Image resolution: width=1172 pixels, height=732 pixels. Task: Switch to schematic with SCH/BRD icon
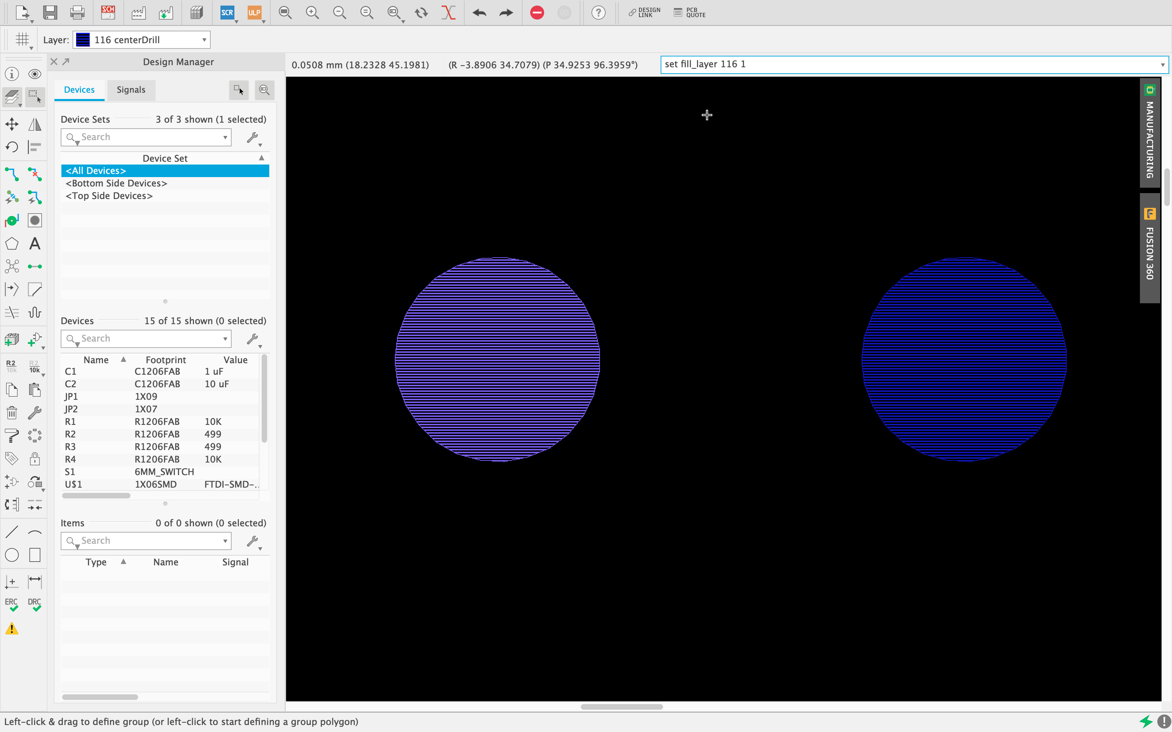tap(108, 13)
